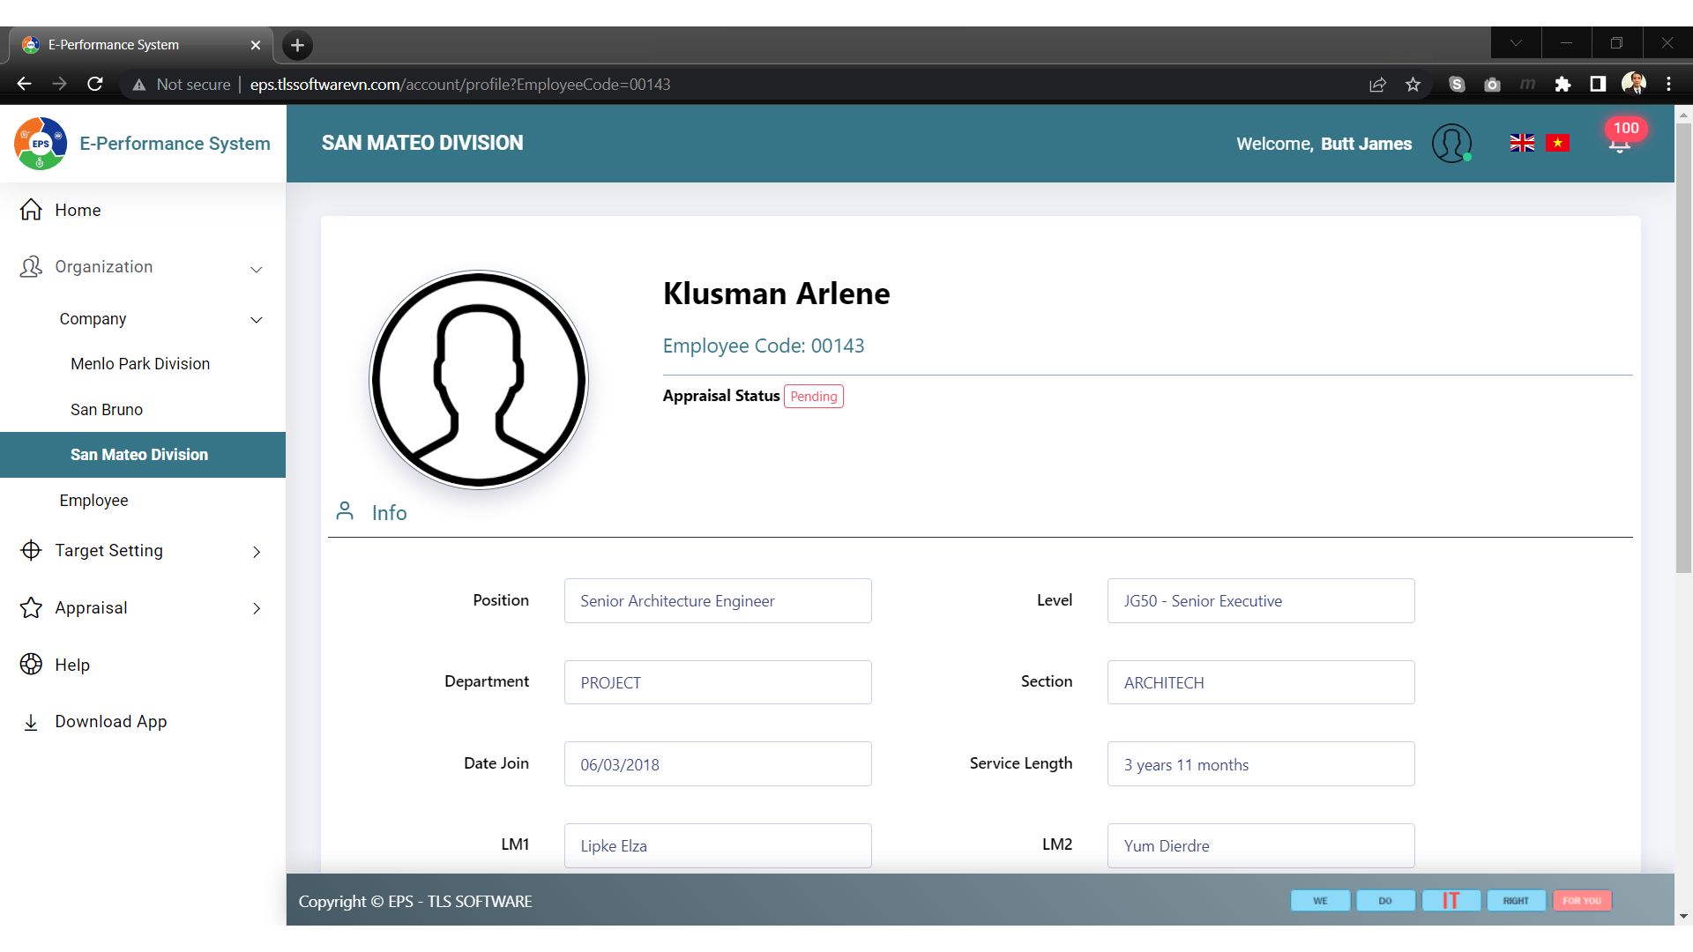Click Download App link

pyautogui.click(x=110, y=722)
